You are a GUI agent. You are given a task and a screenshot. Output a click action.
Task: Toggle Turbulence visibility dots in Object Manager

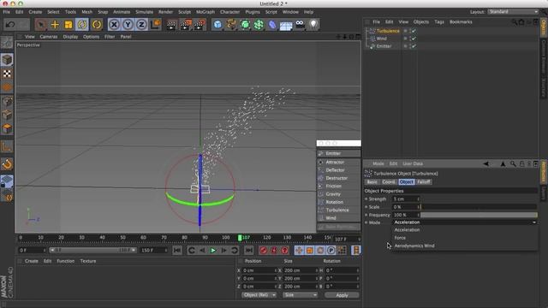[409, 31]
